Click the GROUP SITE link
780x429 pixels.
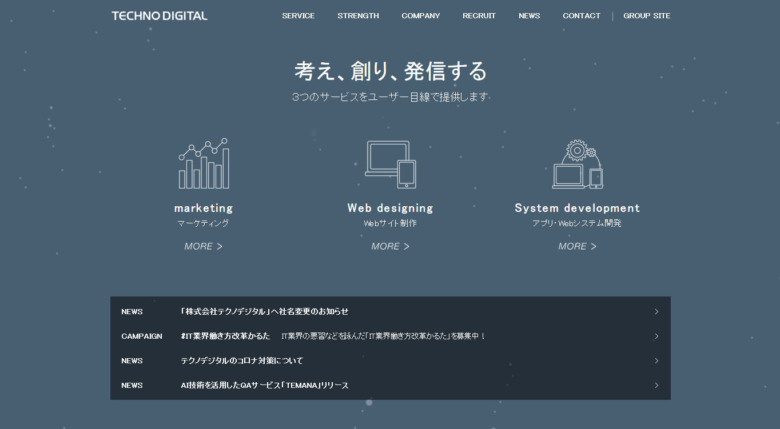pos(647,15)
